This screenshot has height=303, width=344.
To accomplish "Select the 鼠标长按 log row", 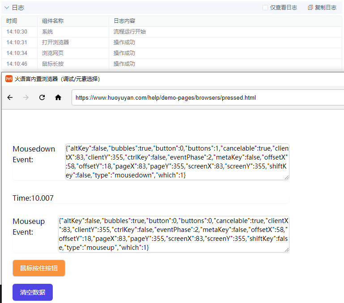I will point(53,64).
